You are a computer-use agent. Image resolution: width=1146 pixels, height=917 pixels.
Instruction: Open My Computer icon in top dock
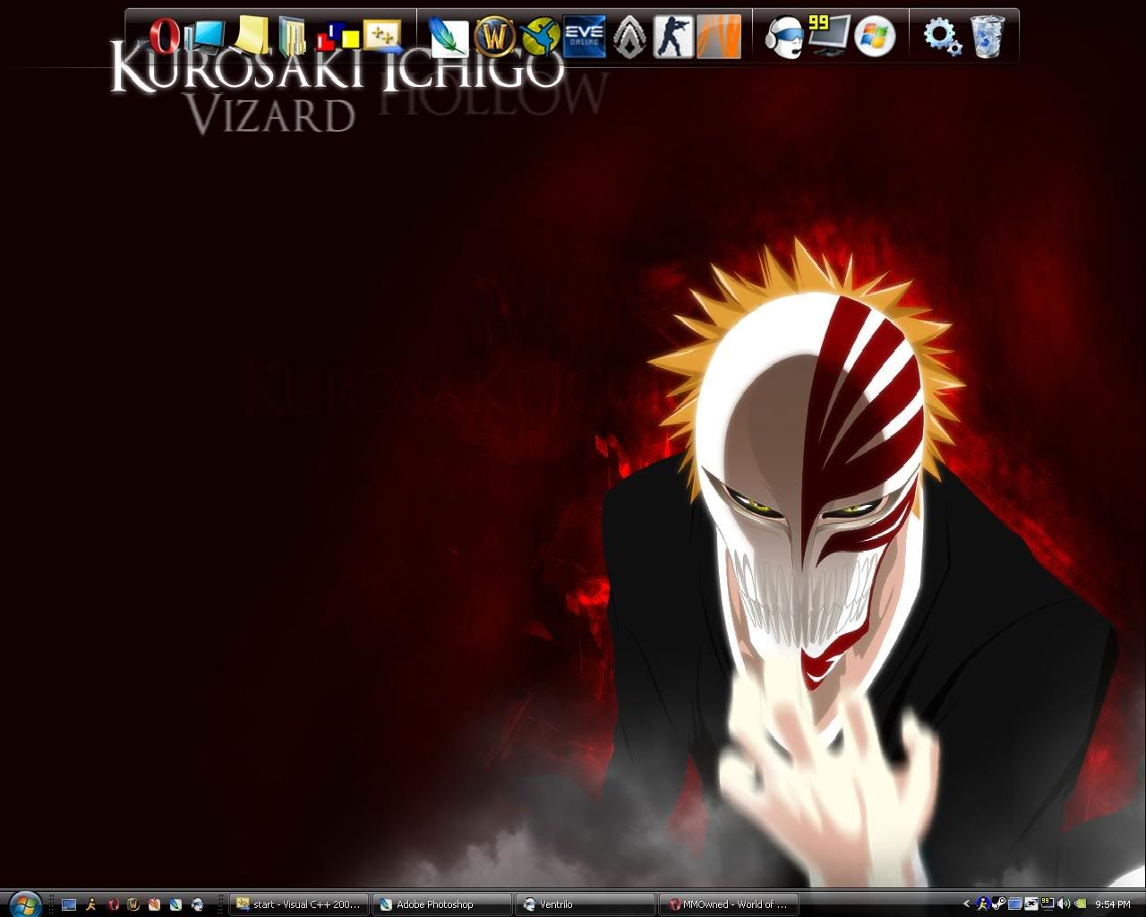(205, 38)
